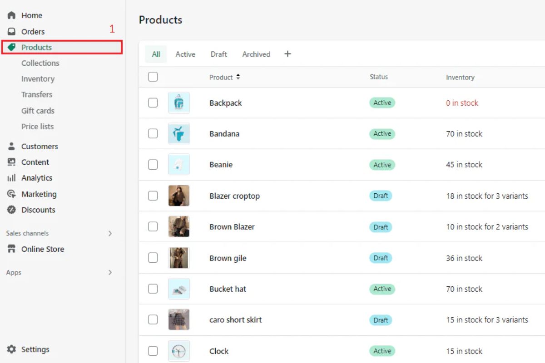Click the Analytics bar chart icon
Viewport: 545px width, 363px height.
12,178
